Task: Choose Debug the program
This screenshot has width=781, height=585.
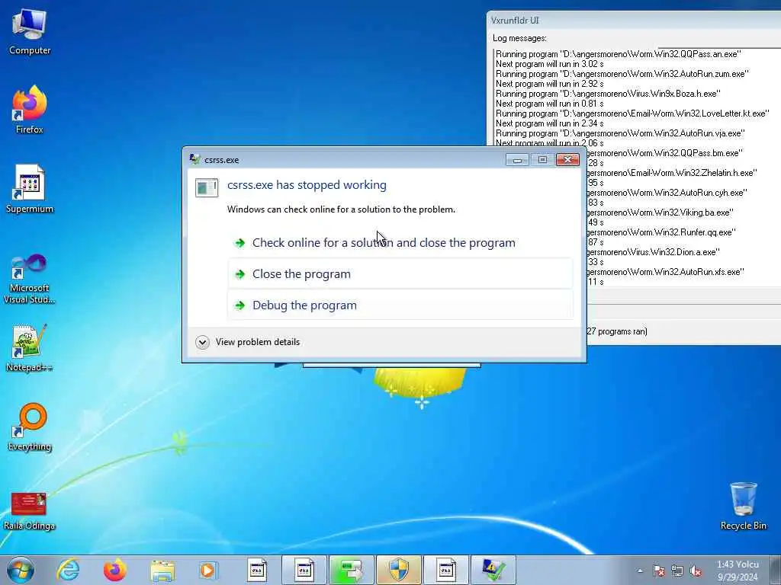Action: tap(400, 305)
